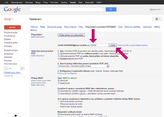Open 'Další informace' under Přeposílání

(37, 37)
